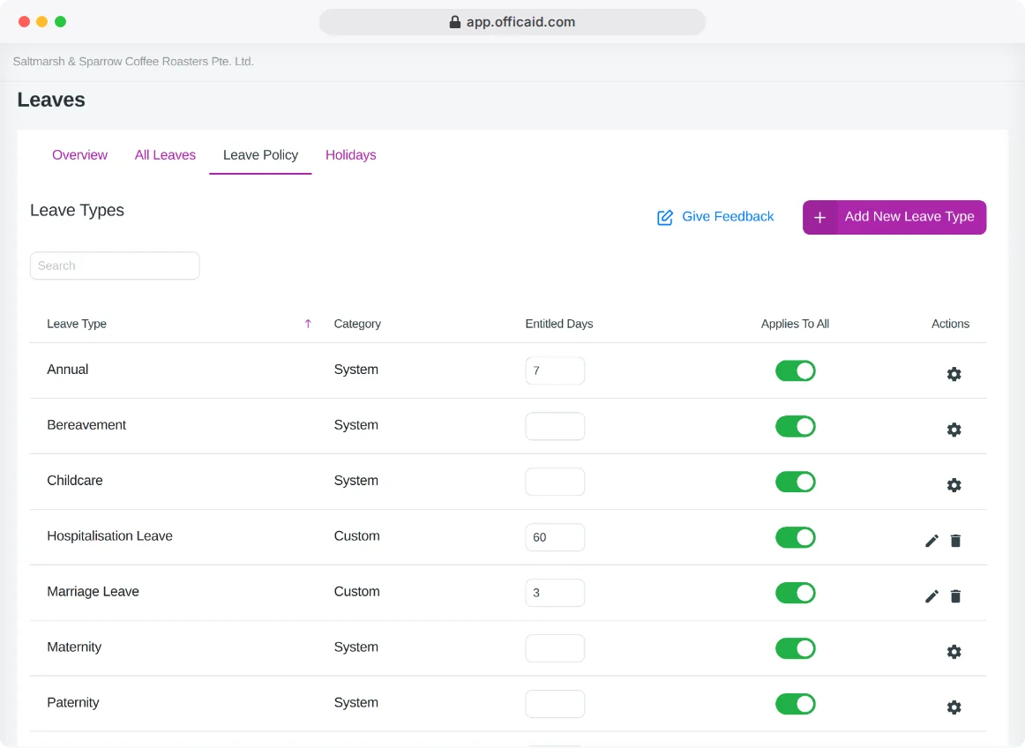Click Marriage Leave entitled days field
The width and height of the screenshot is (1025, 748).
(x=555, y=593)
